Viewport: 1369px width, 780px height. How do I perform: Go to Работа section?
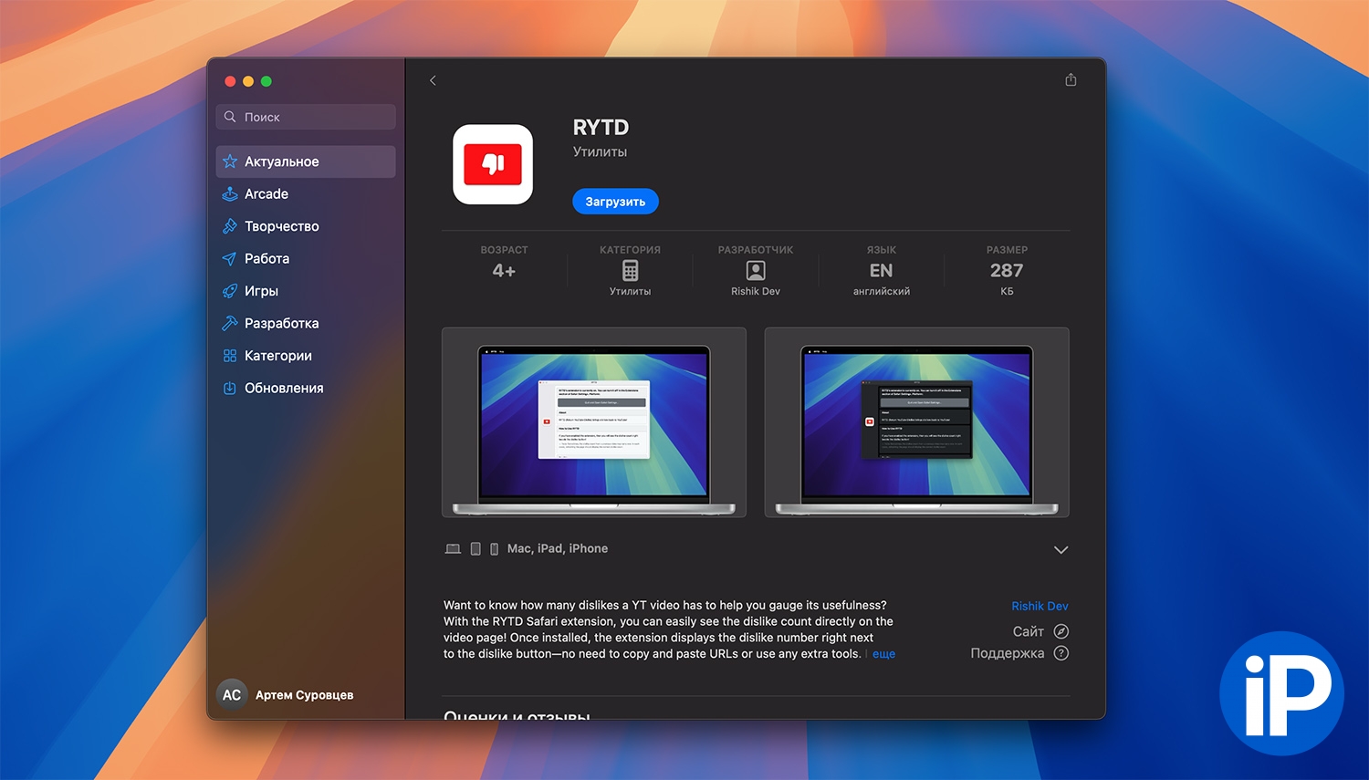pyautogui.click(x=306, y=259)
